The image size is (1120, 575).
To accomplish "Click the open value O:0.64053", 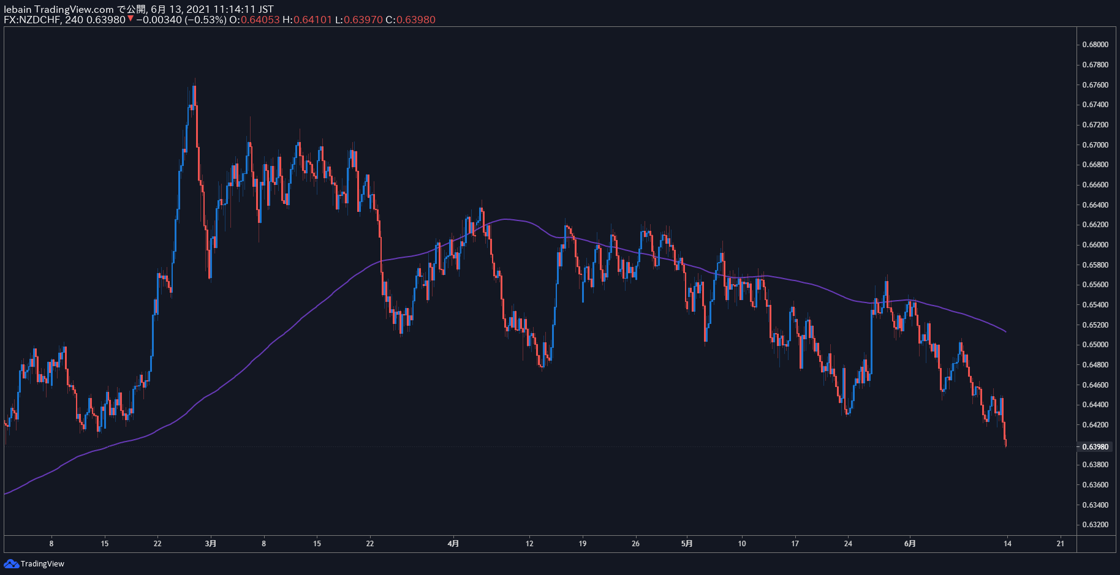I will pos(254,20).
